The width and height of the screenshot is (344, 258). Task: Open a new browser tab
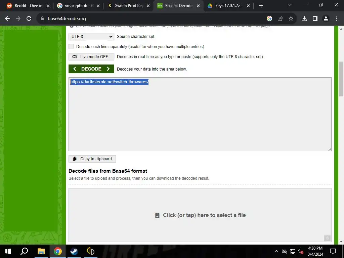pyautogui.click(x=261, y=6)
